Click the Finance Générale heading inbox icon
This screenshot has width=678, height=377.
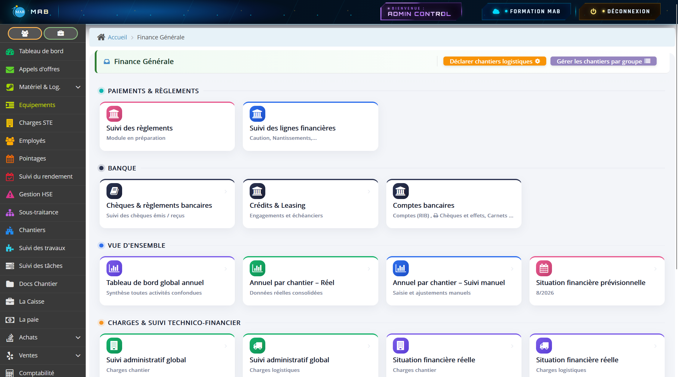pyautogui.click(x=107, y=62)
